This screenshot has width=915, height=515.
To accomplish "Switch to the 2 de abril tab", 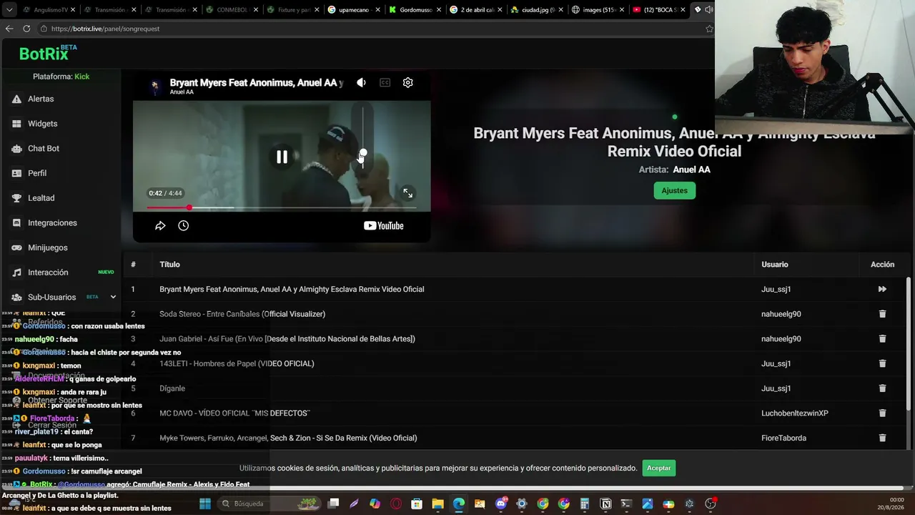I will coord(476,10).
